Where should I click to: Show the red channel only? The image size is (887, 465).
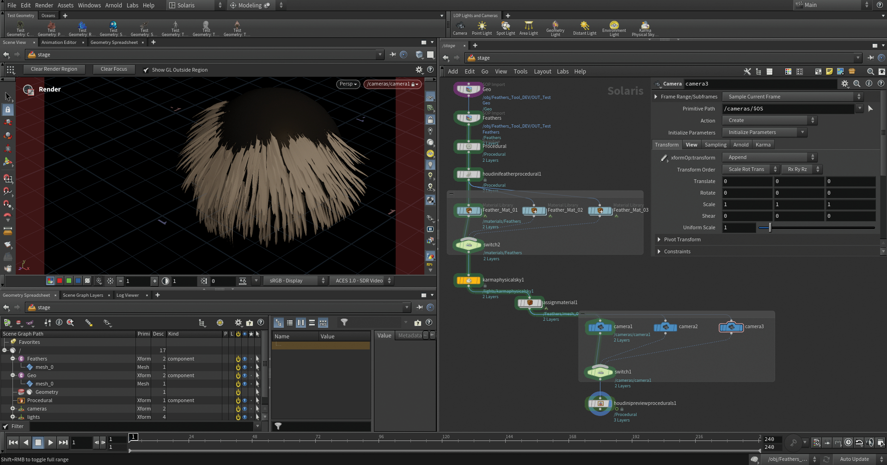(x=59, y=281)
